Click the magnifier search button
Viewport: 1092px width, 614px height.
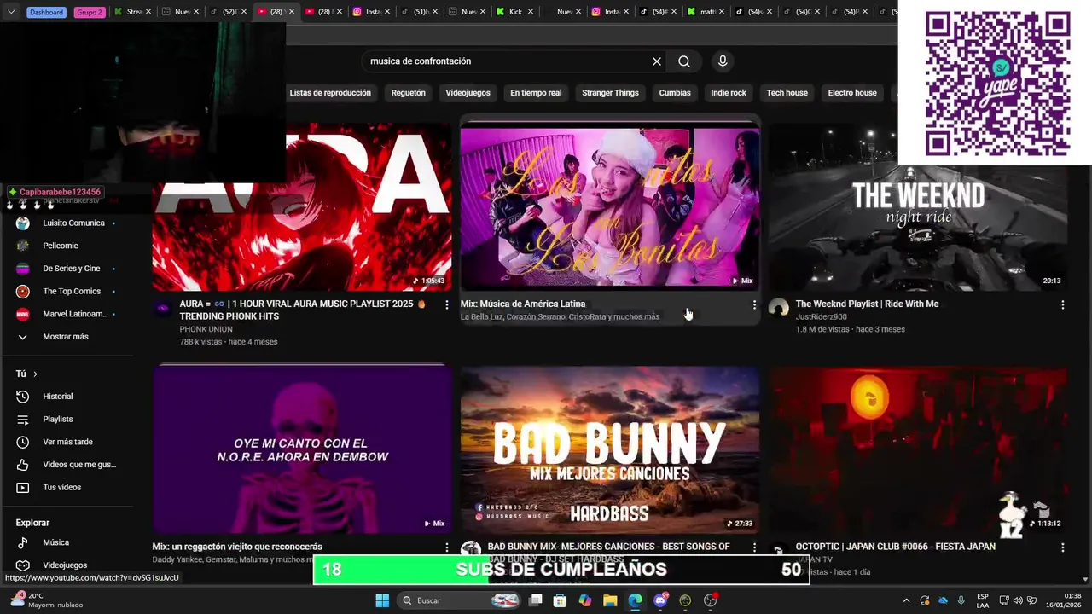(x=684, y=61)
